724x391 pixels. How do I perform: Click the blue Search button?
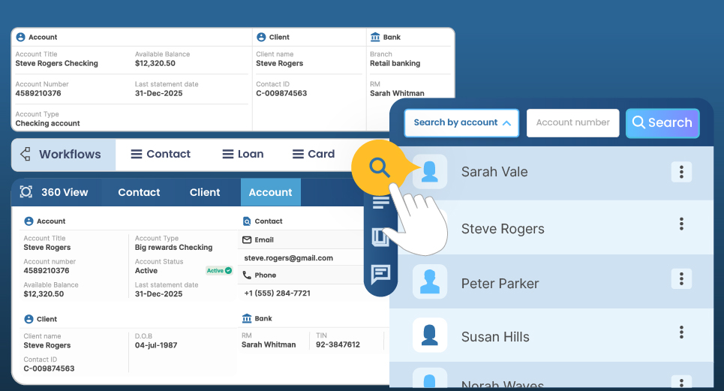[662, 123]
